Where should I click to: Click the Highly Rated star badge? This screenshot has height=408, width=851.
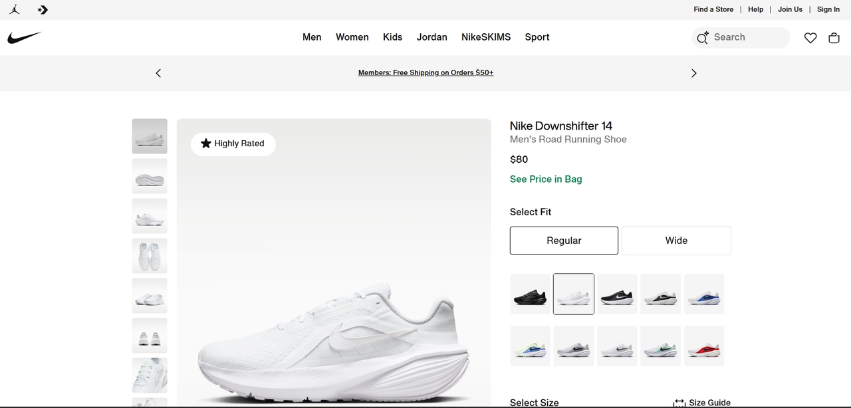(233, 144)
